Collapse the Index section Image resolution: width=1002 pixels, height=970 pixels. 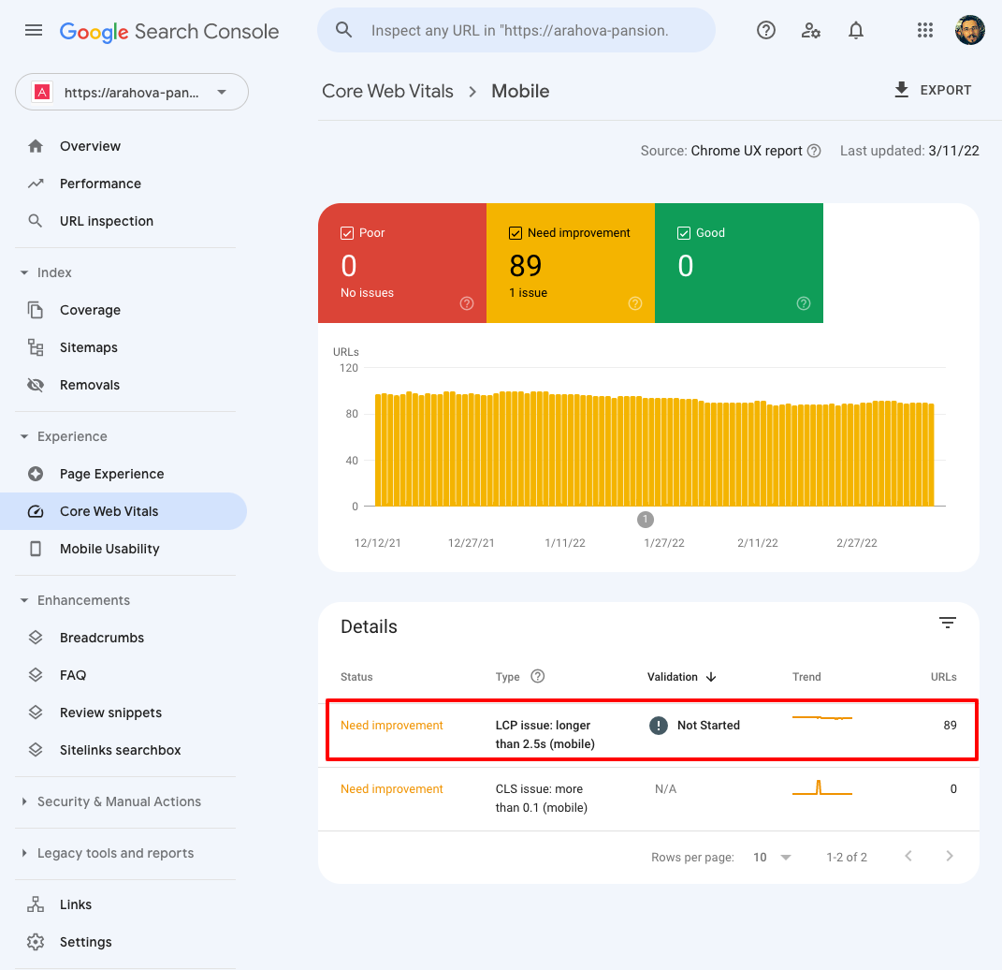click(x=24, y=273)
